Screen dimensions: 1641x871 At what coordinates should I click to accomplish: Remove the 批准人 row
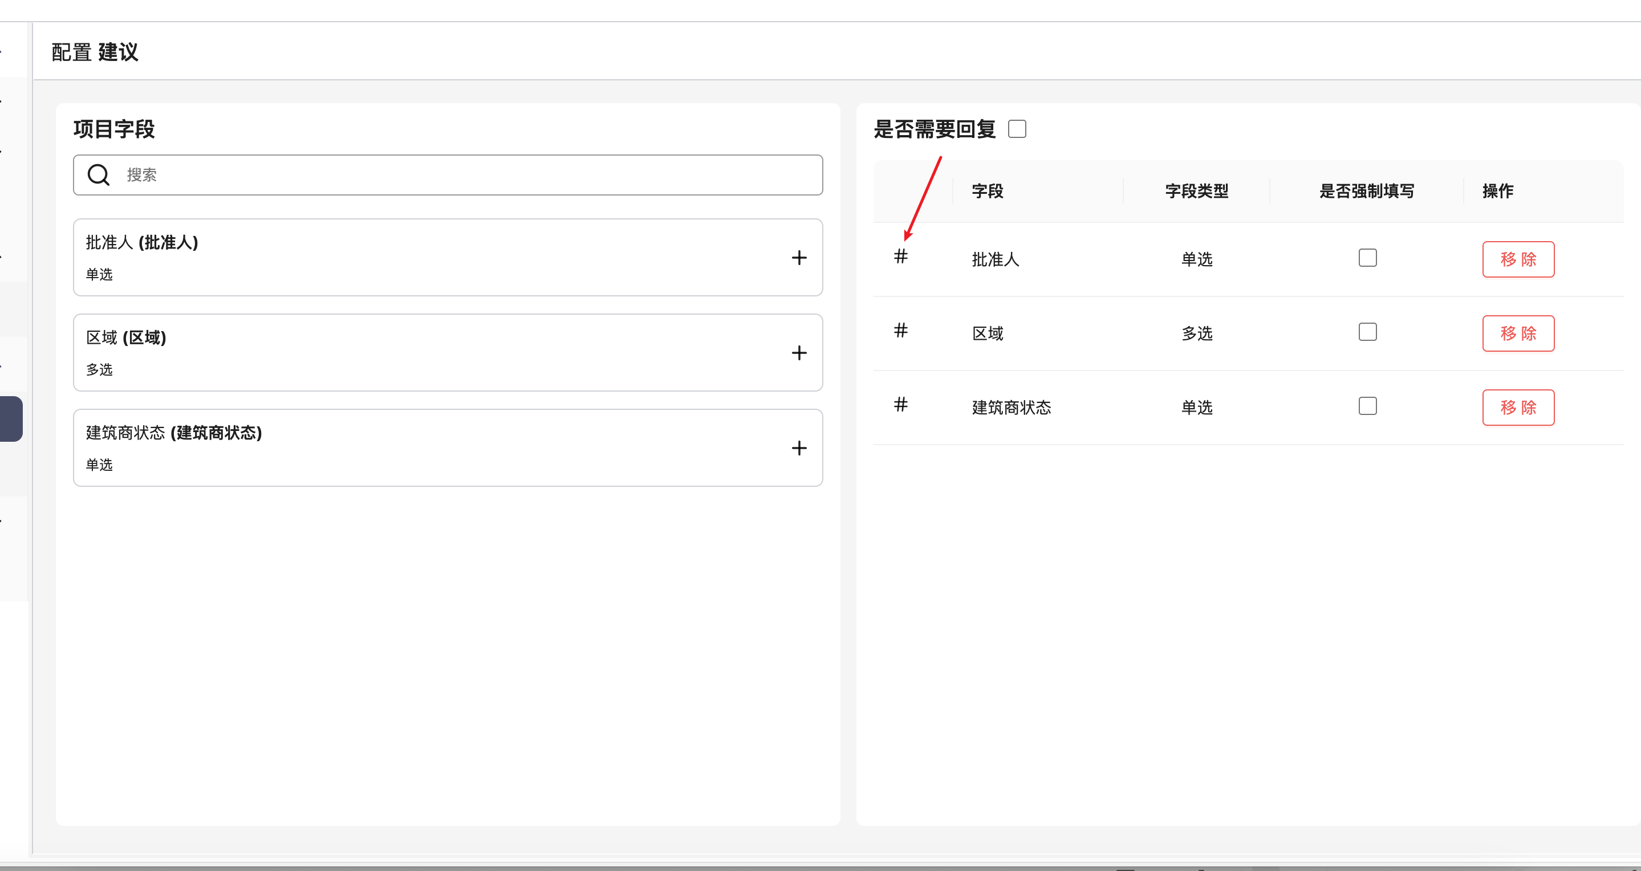(1517, 259)
